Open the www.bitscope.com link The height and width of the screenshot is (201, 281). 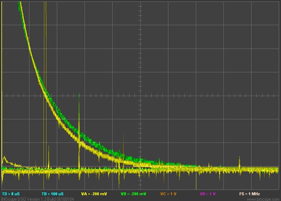[263, 199]
